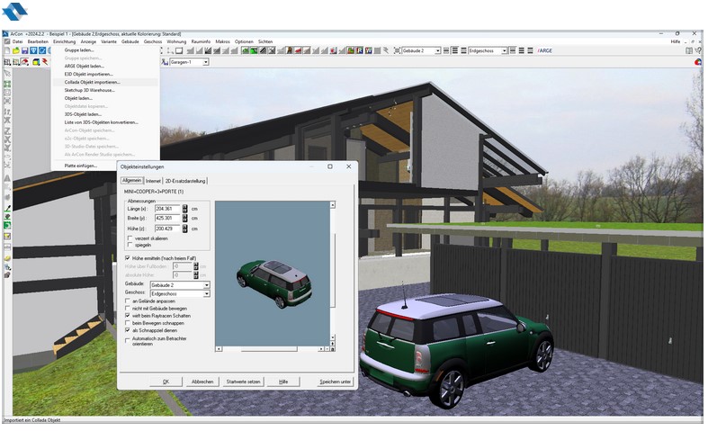
Task: Uncheck 'als Schnappziel dienen' checkbox
Action: 128,330
